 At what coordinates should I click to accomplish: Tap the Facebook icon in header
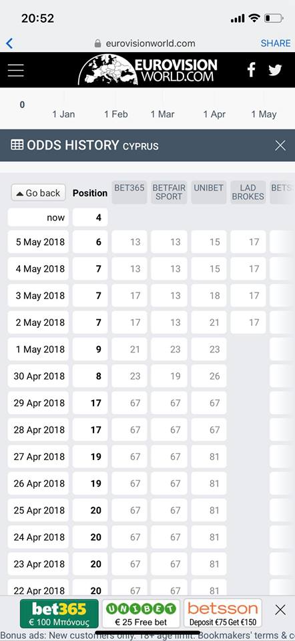251,70
